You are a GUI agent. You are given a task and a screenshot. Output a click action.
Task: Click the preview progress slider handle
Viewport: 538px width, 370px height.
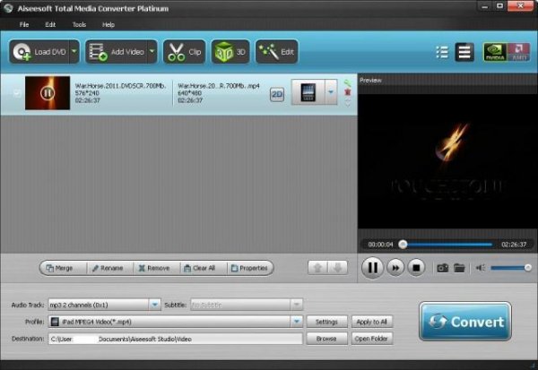coord(403,245)
